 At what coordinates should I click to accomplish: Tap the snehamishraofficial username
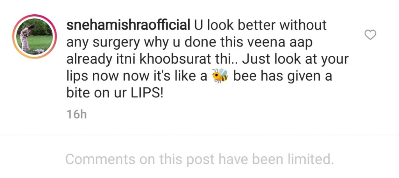point(128,26)
